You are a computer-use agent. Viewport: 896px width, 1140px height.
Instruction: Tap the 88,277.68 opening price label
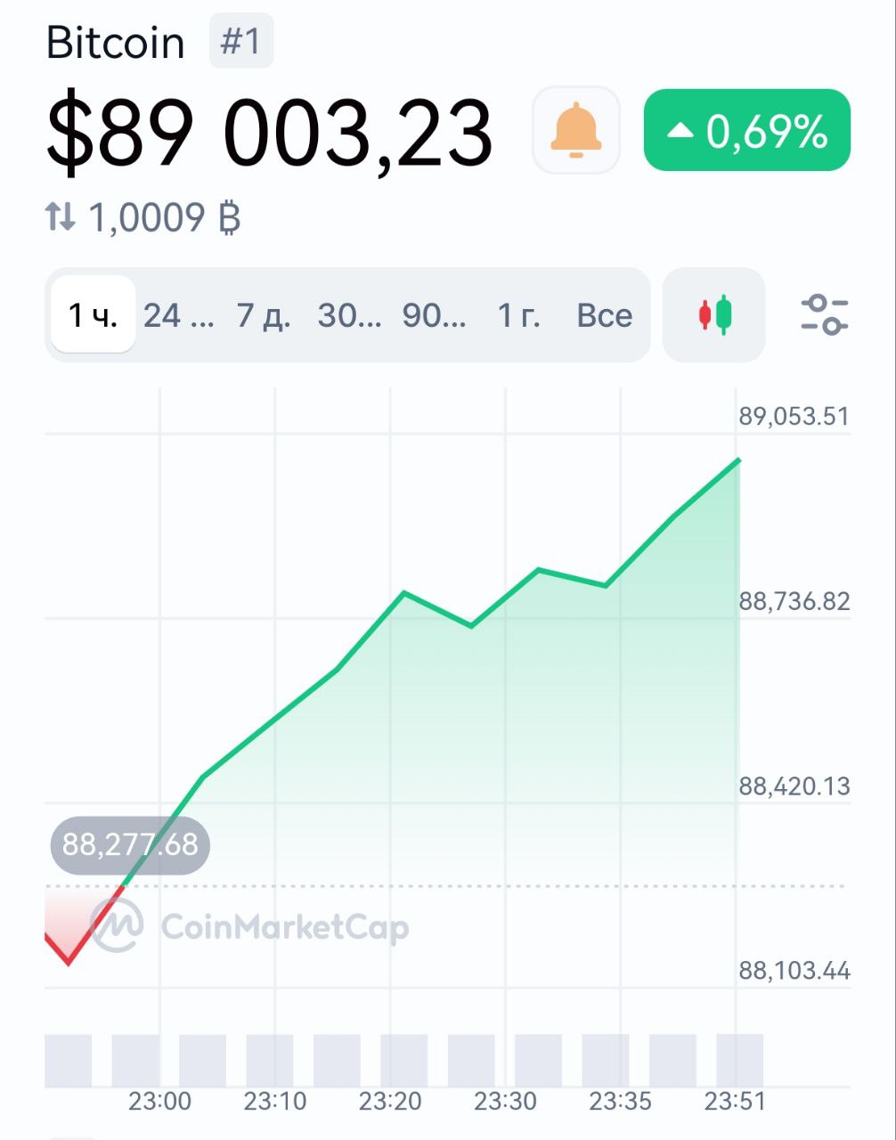(130, 843)
